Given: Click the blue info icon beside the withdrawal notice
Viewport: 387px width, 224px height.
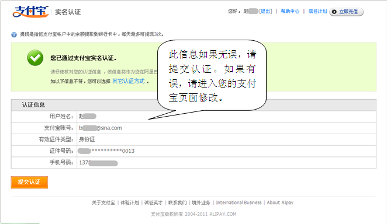Looking at the screenshot, I should [x=14, y=34].
